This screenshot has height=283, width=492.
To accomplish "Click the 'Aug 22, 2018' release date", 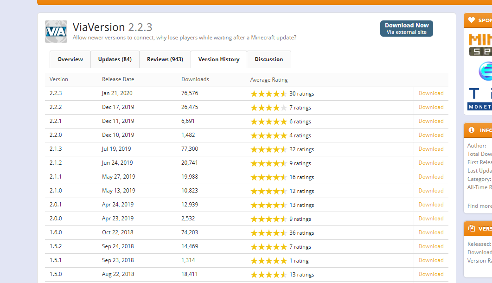I will point(118,274).
